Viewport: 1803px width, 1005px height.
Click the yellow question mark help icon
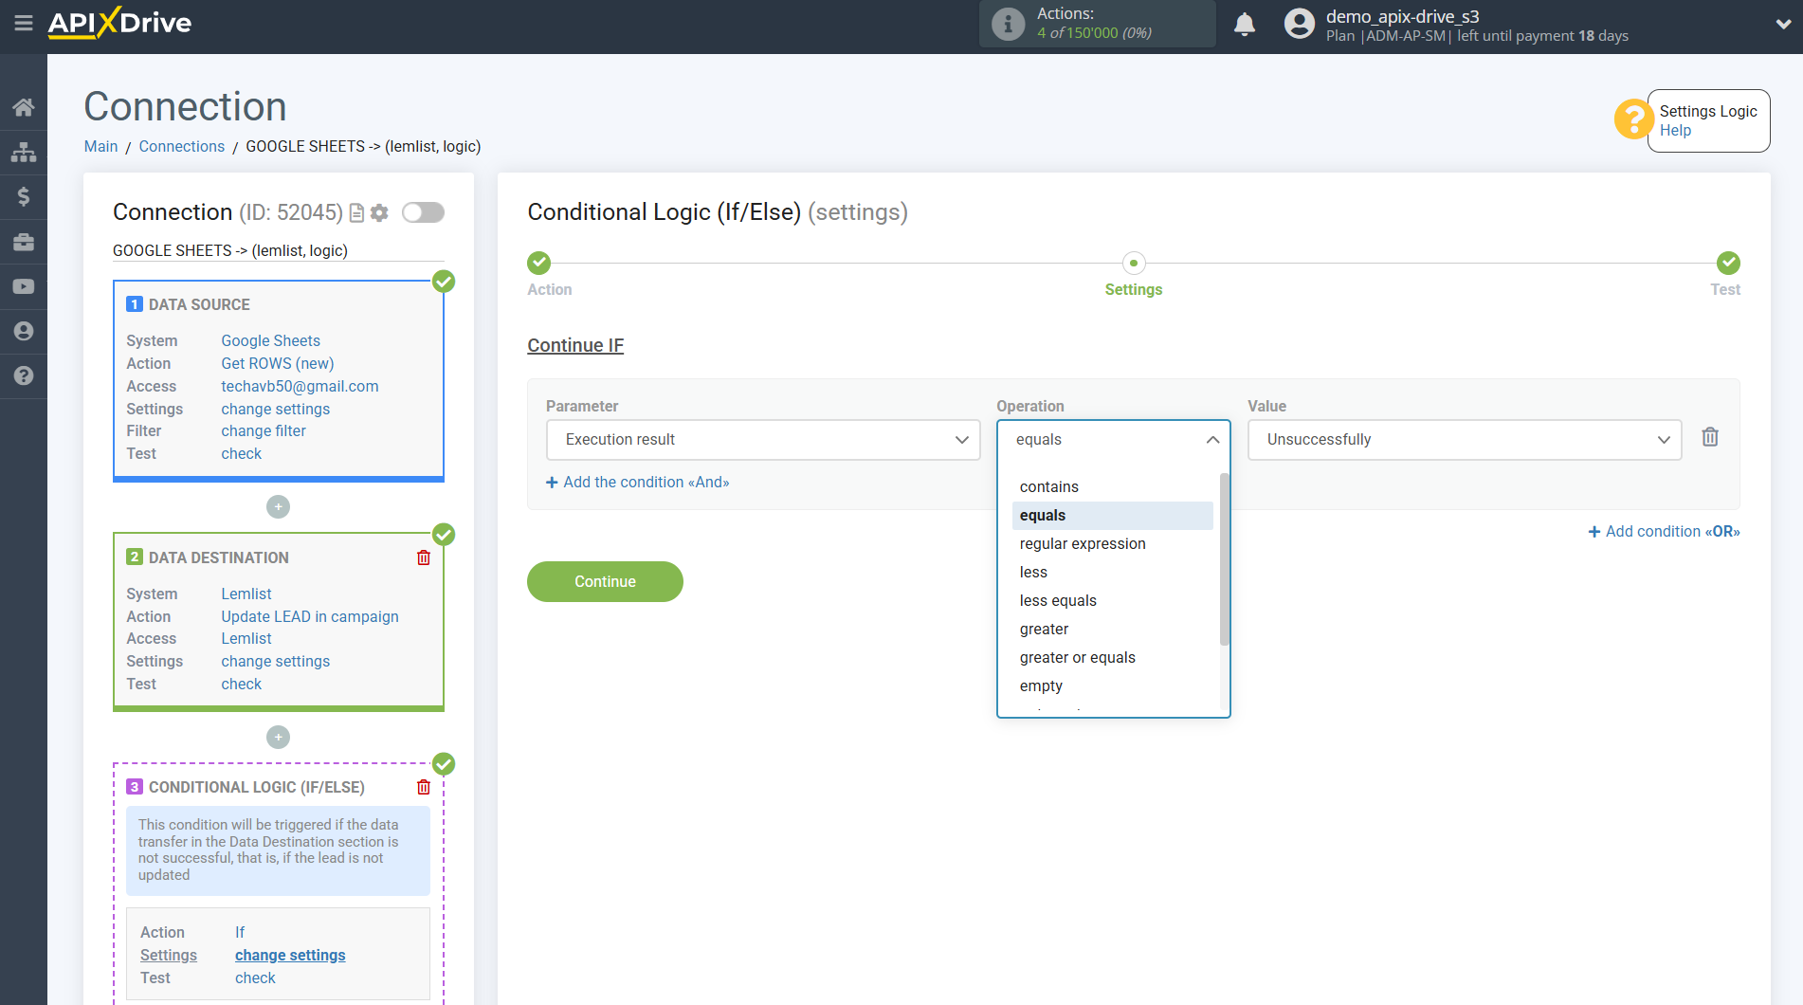pyautogui.click(x=1632, y=119)
